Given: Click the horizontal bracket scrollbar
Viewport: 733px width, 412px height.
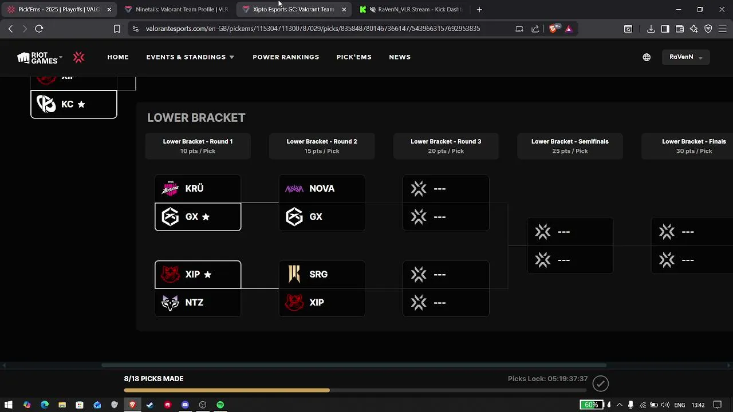Looking at the screenshot, I should [354, 365].
